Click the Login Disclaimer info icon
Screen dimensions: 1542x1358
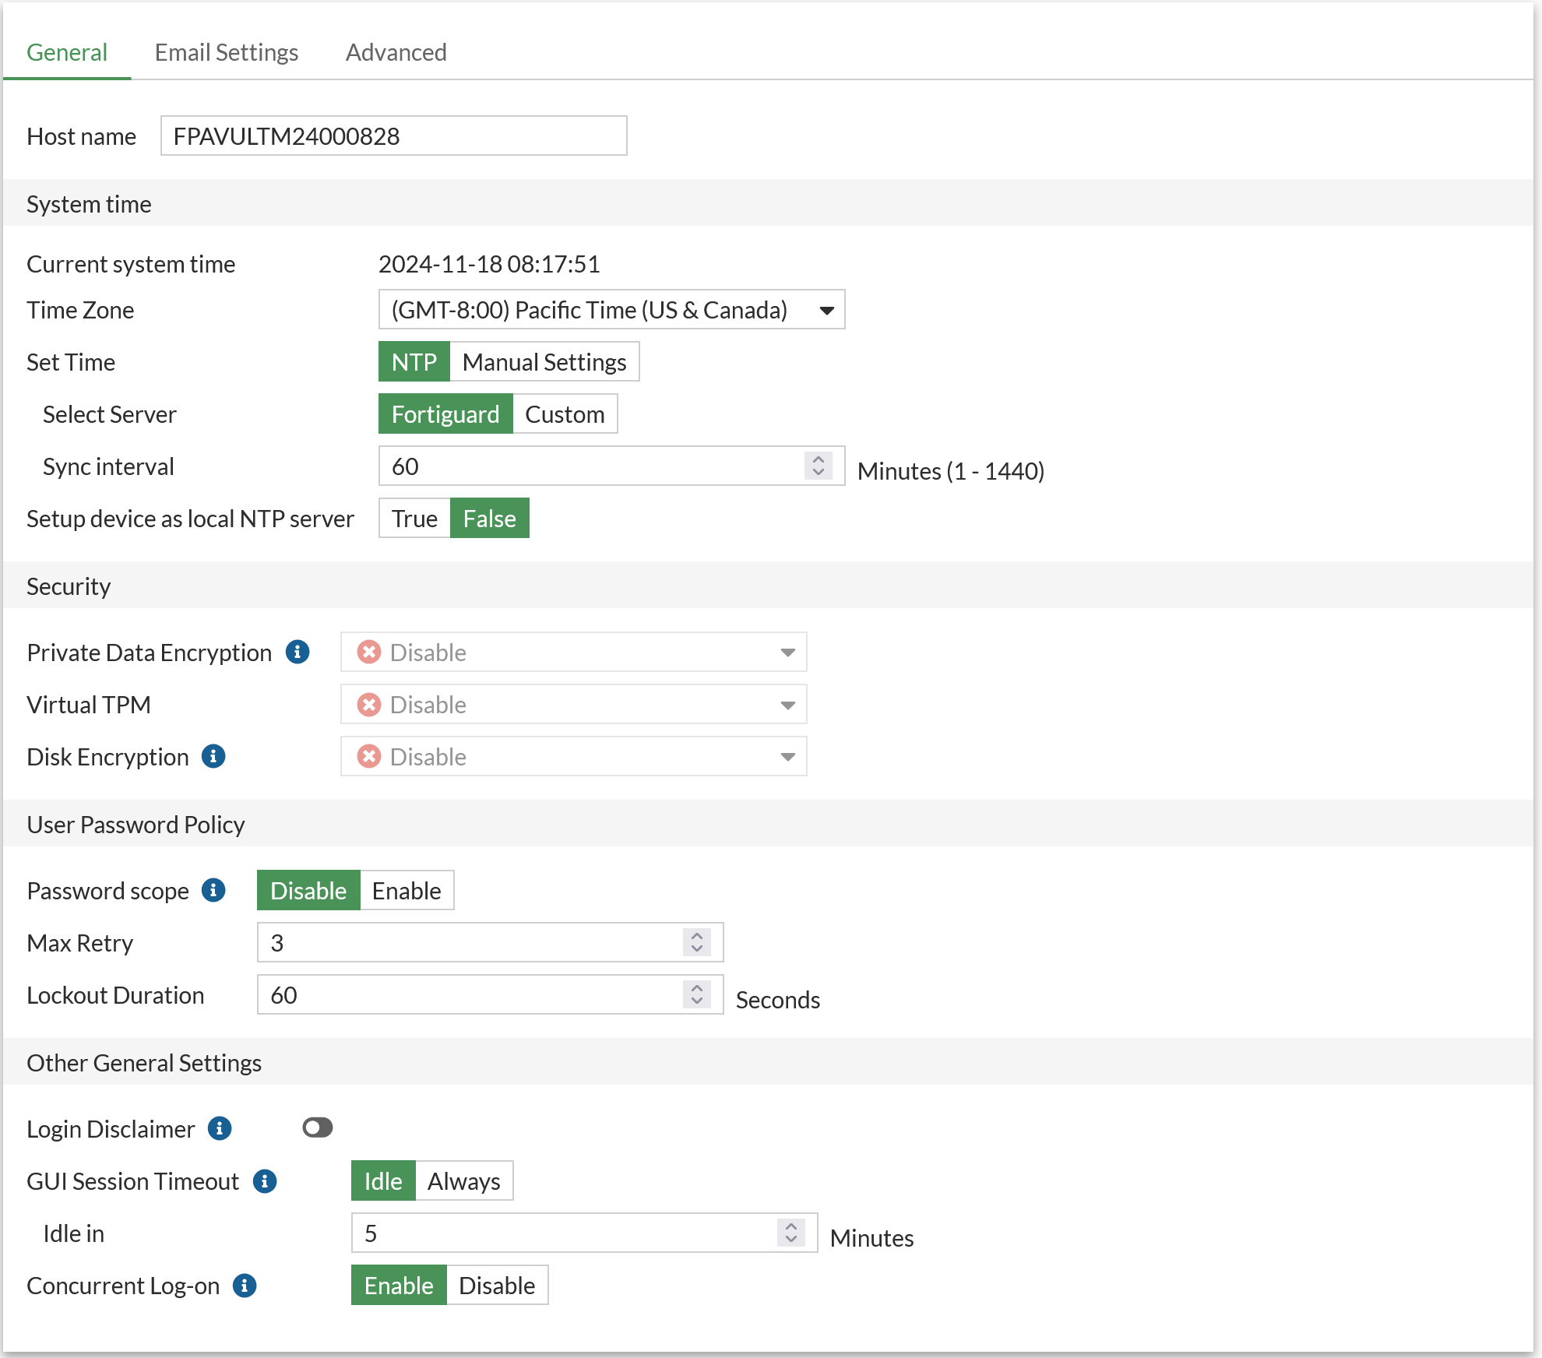[x=220, y=1129]
